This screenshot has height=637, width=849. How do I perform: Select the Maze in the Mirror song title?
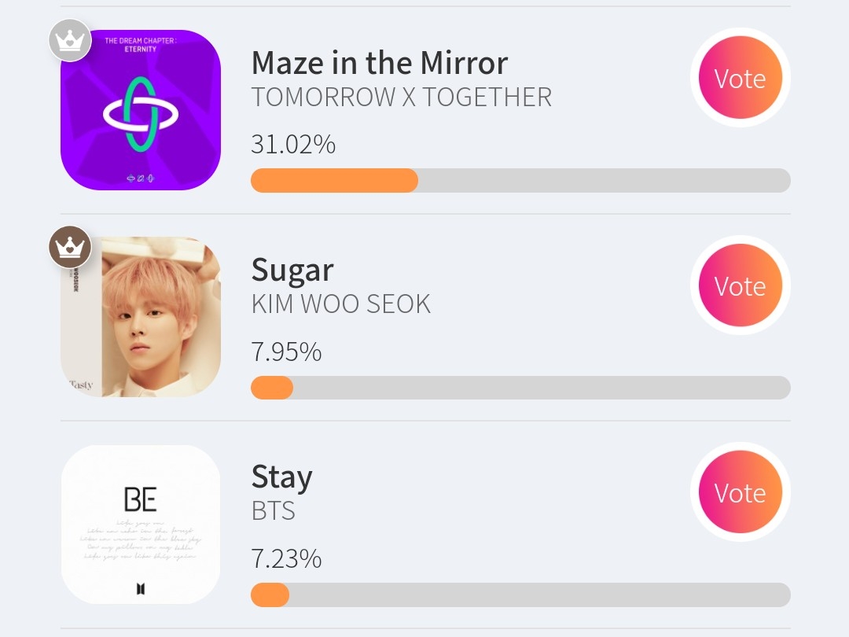click(380, 63)
